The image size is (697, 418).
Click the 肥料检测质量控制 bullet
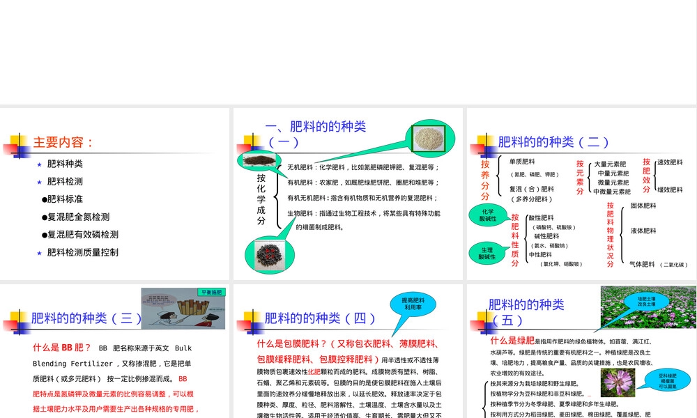click(83, 253)
